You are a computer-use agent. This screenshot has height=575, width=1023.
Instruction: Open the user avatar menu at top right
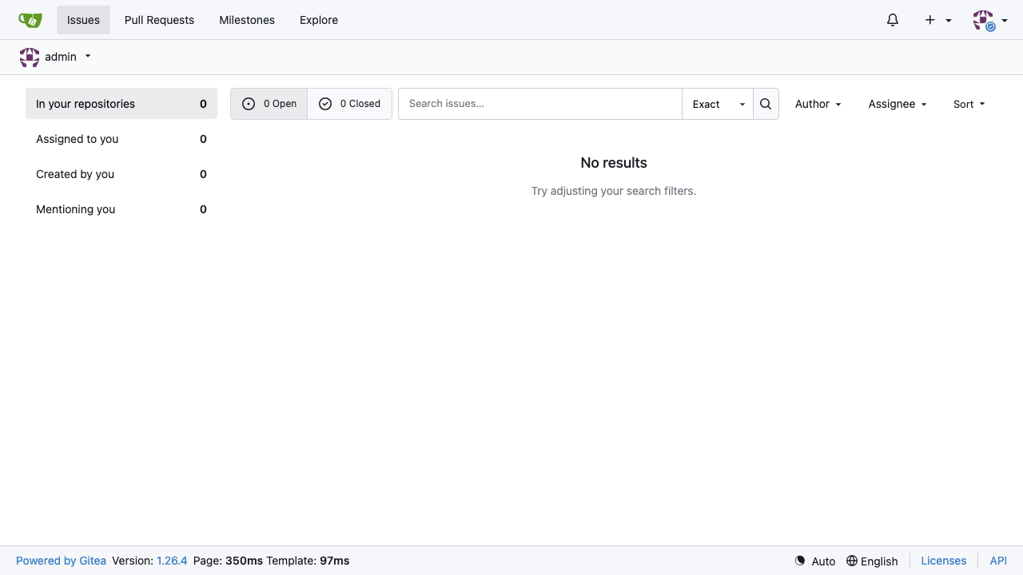(x=989, y=20)
